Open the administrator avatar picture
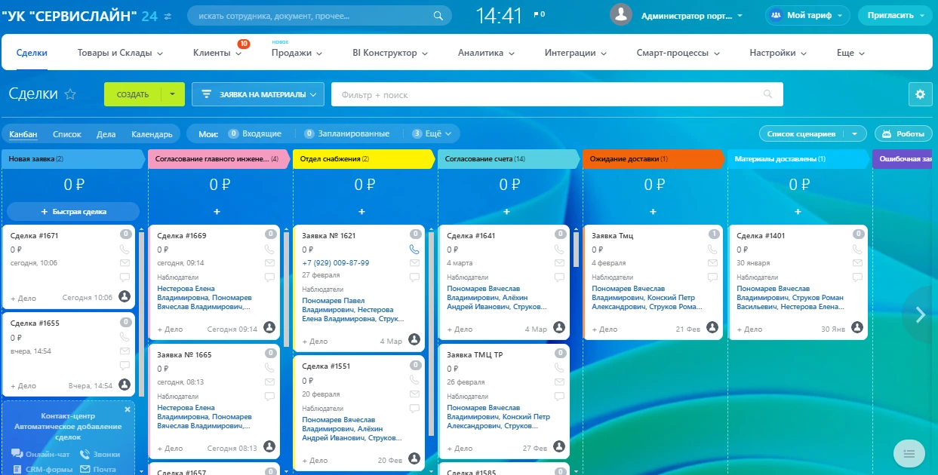The height and width of the screenshot is (475, 938). 620,14
